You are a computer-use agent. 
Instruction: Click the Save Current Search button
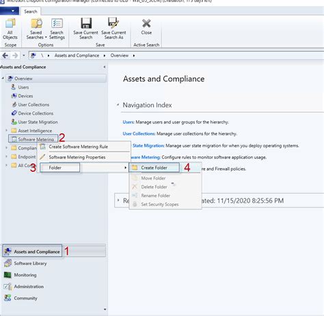click(85, 29)
